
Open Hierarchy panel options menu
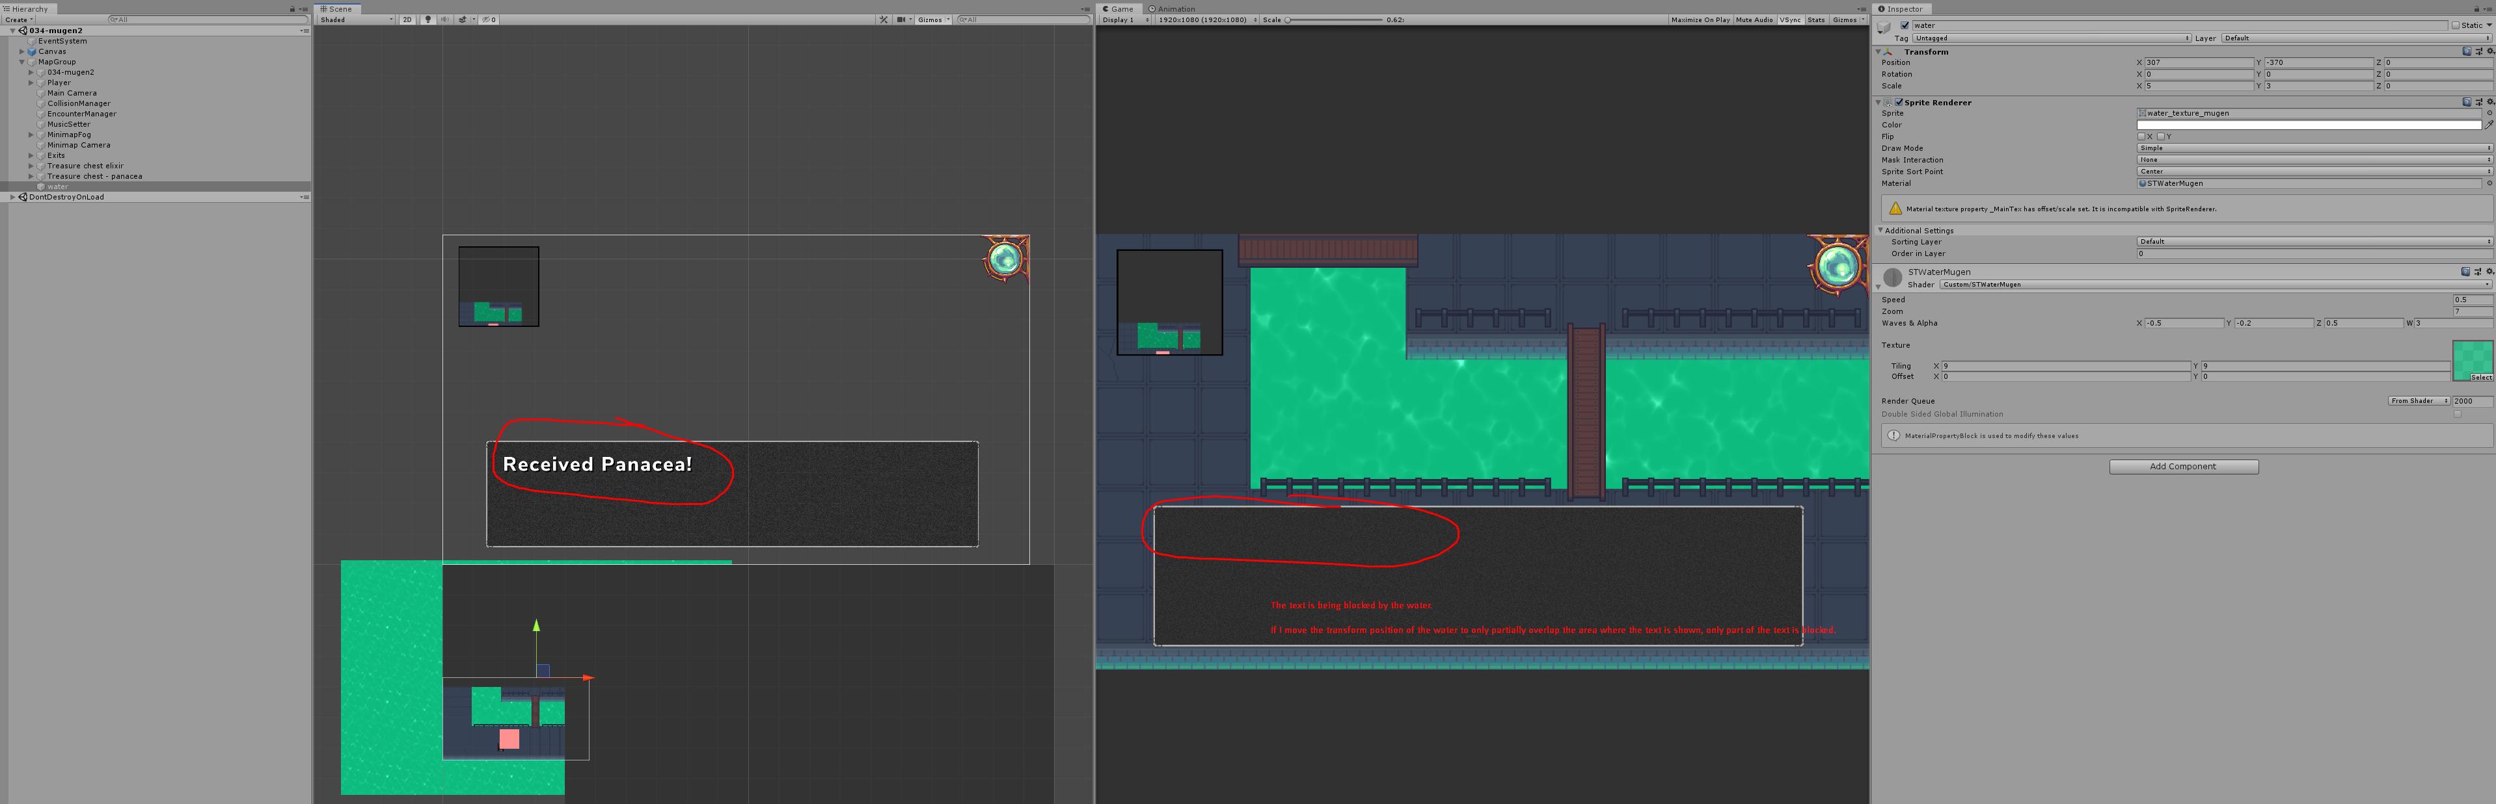(305, 8)
